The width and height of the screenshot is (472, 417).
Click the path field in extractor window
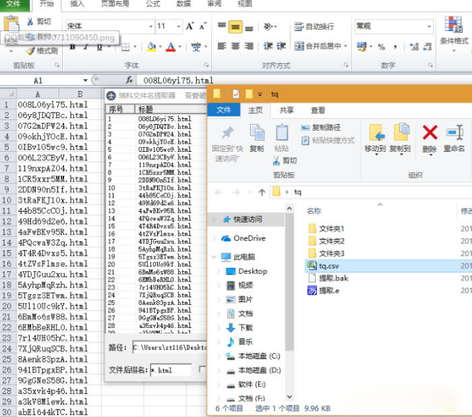click(x=170, y=347)
